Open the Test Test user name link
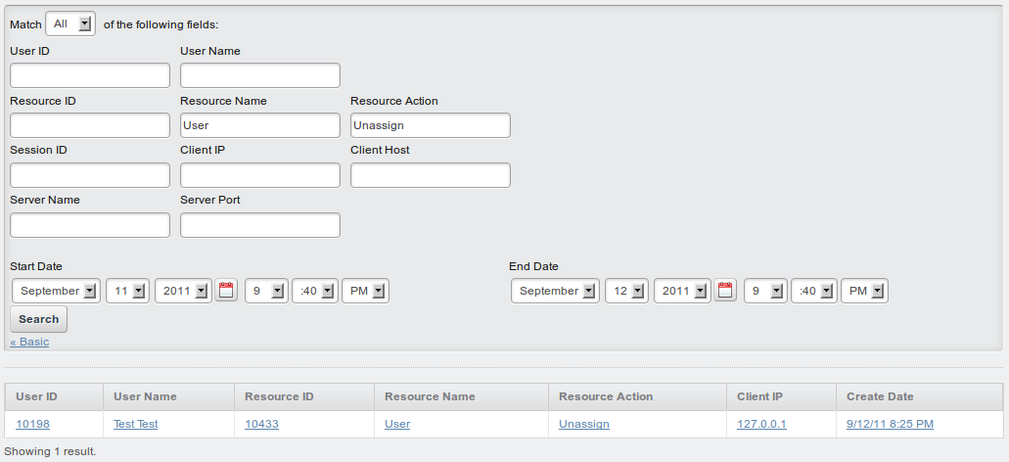Image resolution: width=1009 pixels, height=462 pixels. tap(136, 424)
